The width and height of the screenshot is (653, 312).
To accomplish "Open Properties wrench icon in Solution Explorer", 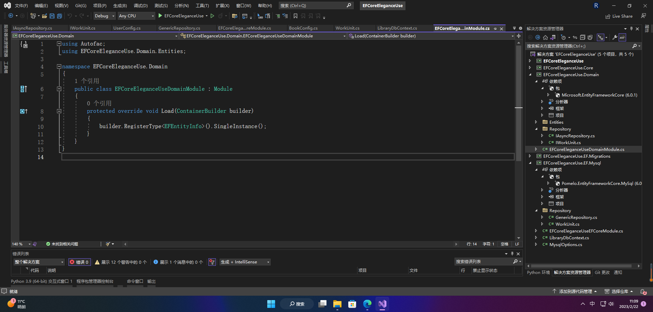I will pos(615,37).
